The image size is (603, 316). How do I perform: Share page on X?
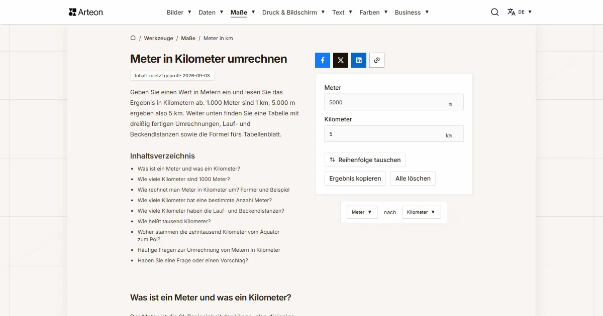click(341, 60)
